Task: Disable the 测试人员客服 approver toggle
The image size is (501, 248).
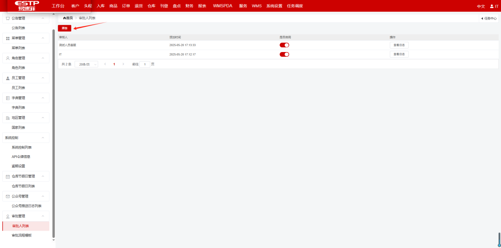Action: (x=284, y=45)
